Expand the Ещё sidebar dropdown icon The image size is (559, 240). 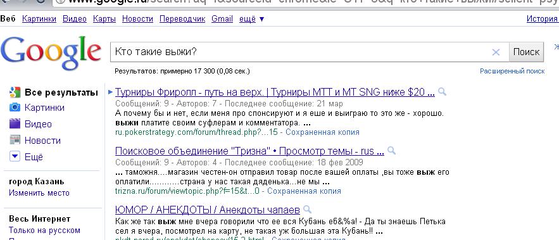point(15,156)
